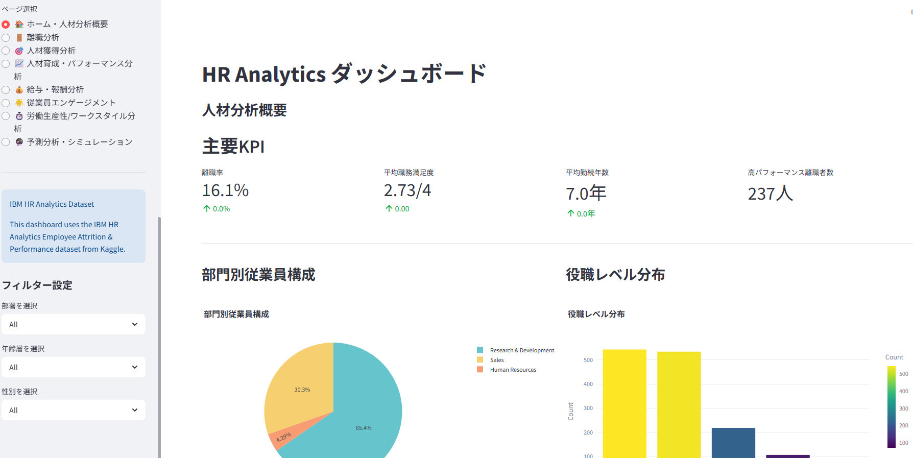Click orange Human Resources legend swatch
913x458 pixels.
coord(480,370)
